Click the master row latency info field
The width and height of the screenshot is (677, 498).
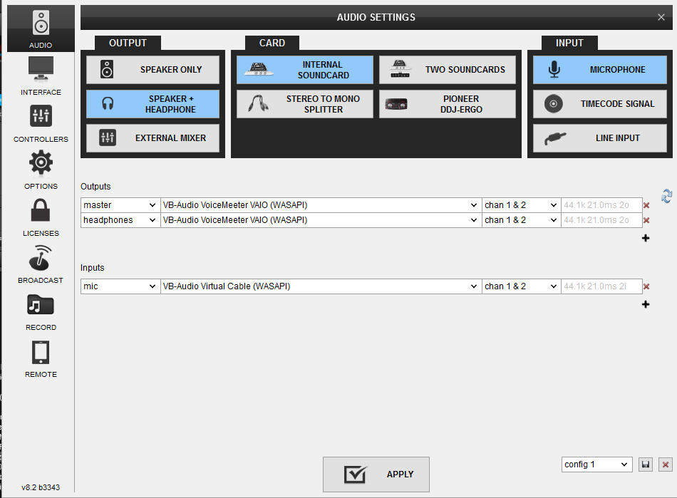[601, 205]
